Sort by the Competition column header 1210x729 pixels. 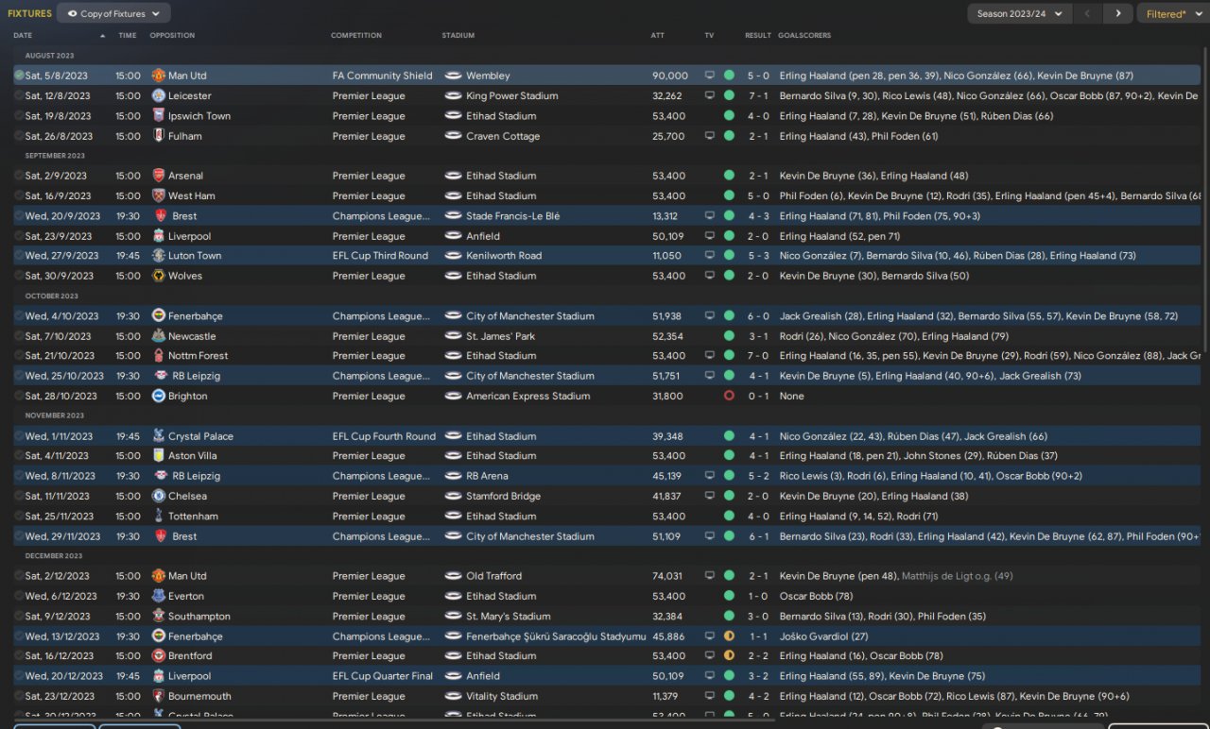tap(356, 36)
